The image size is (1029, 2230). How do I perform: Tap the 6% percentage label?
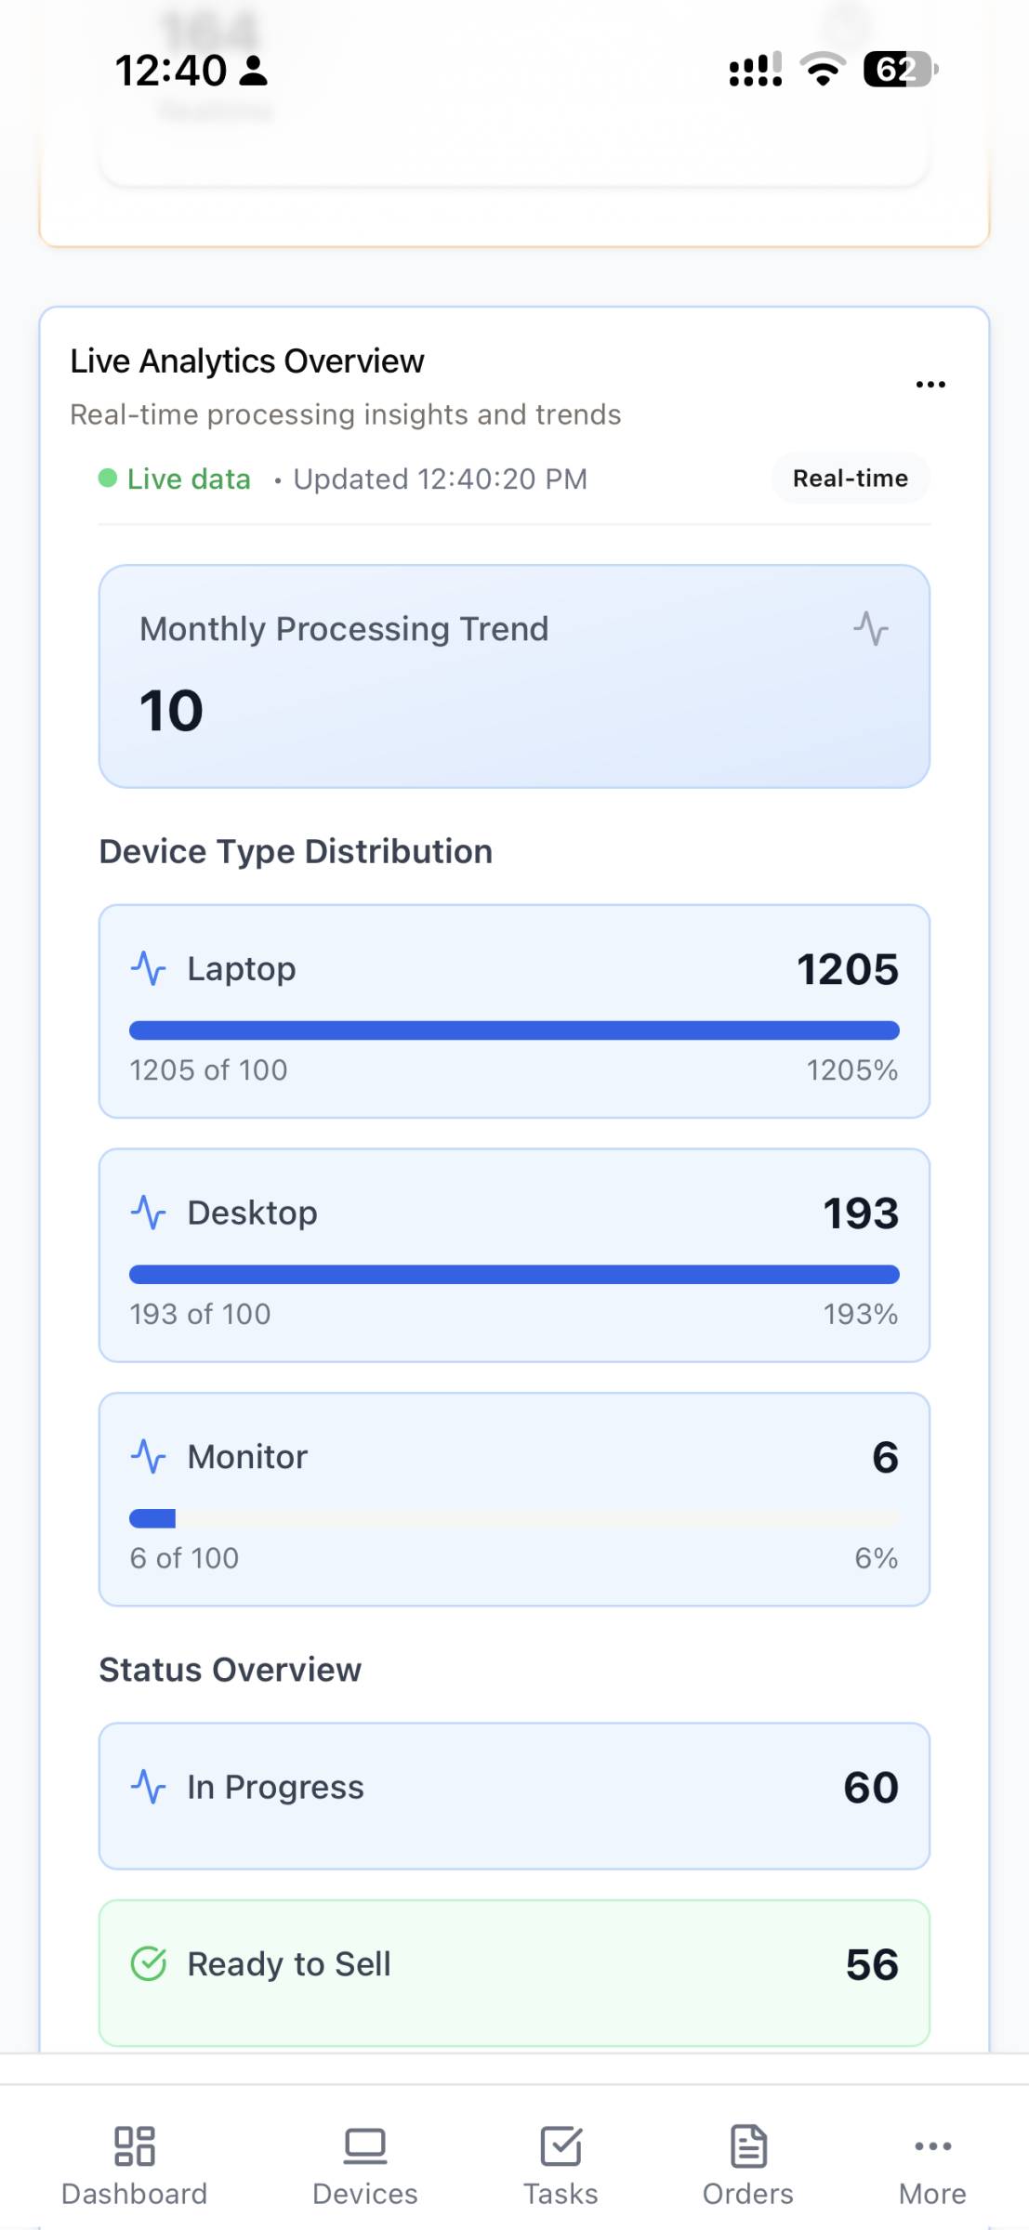pos(877,1557)
